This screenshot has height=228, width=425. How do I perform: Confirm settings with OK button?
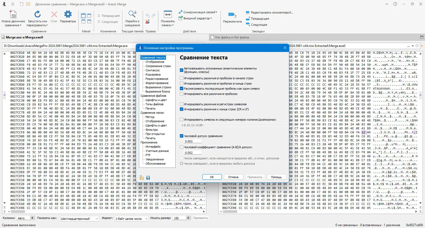tap(212, 177)
